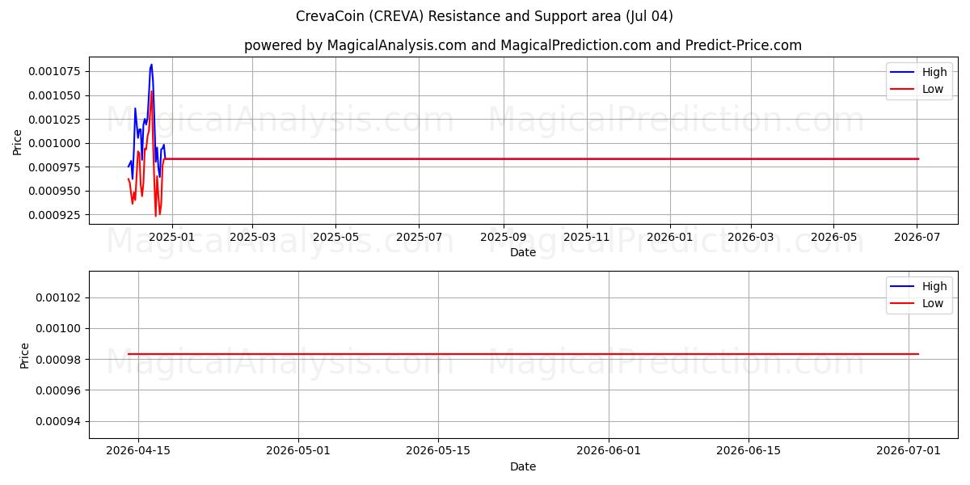Click the top chart x-axis label '2025-11'
Screen dimensions: 970x485
click(586, 237)
